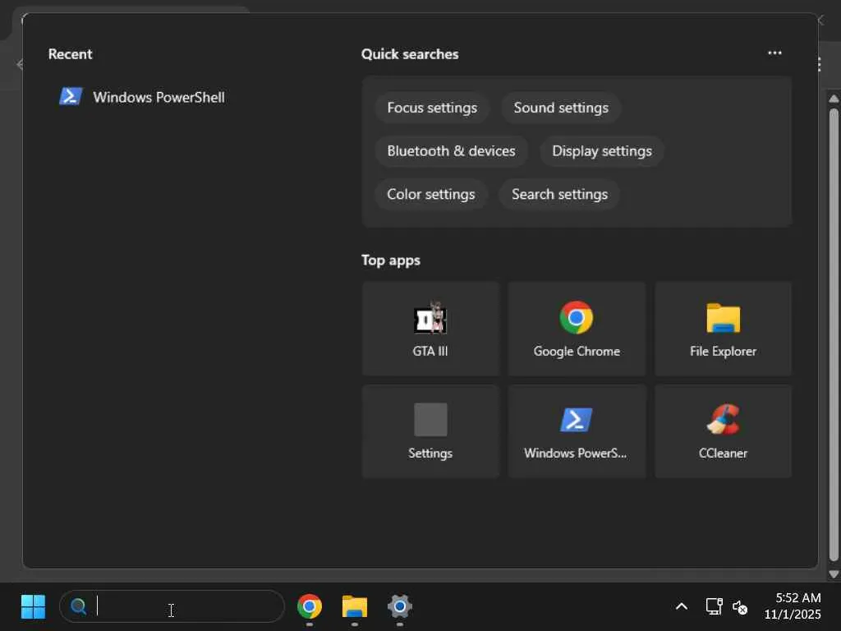
Task: Open the three-dot menu beside Quick searches
Action: click(774, 53)
